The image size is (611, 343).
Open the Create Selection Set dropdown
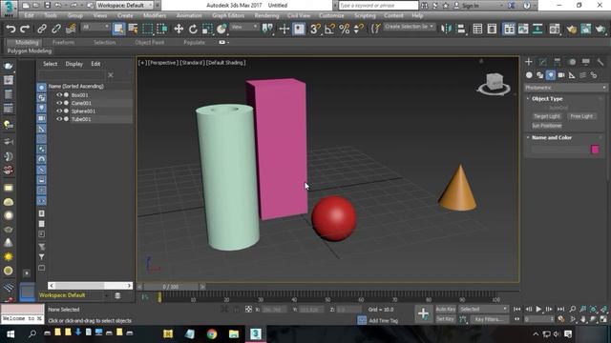pos(409,27)
